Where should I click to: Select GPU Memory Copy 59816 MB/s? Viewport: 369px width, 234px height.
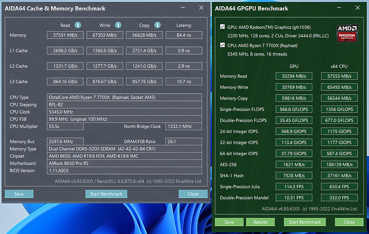(x=294, y=98)
